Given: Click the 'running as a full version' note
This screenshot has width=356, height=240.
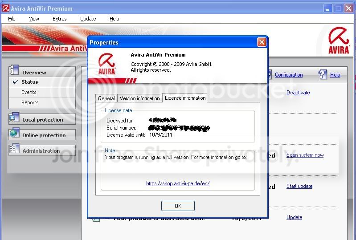Looking at the screenshot, I should 176,157.
